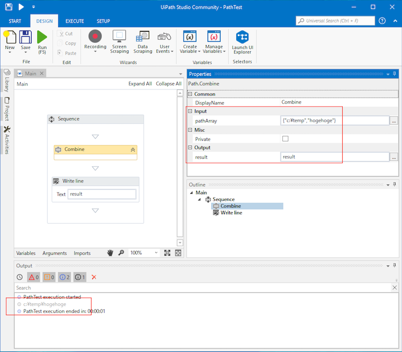Toggle trace messages filter showing 1
The height and width of the screenshot is (352, 402).
click(x=80, y=277)
